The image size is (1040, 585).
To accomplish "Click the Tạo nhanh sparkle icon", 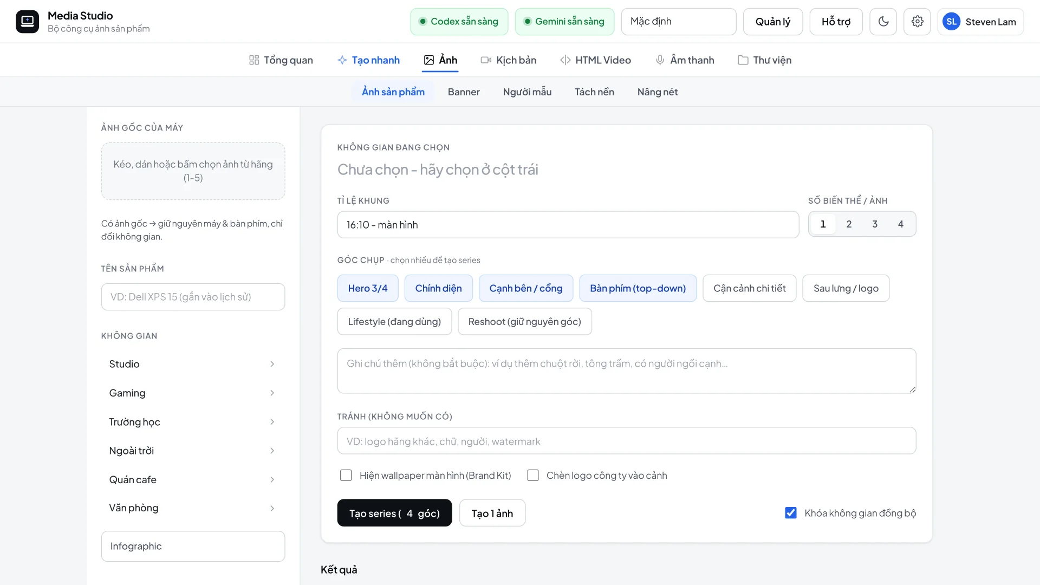I will click(342, 60).
